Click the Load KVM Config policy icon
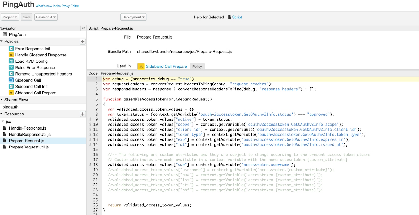This screenshot has width=419, height=215. tap(11, 61)
